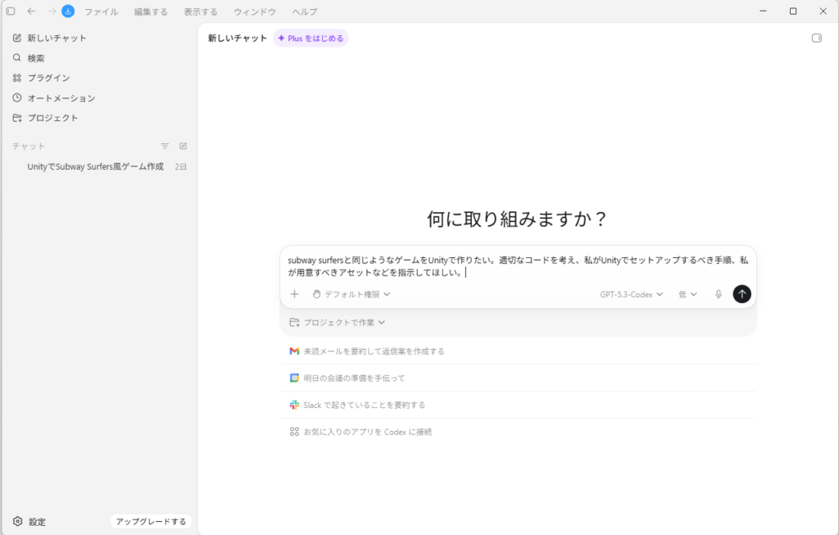
Task: Open the デフォルト権限 permissions dropdown
Action: (x=351, y=294)
